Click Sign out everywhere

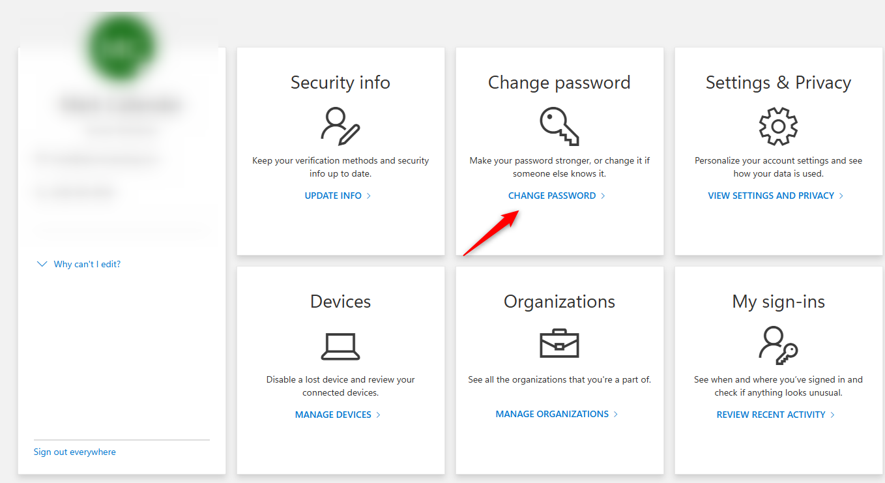coord(75,452)
